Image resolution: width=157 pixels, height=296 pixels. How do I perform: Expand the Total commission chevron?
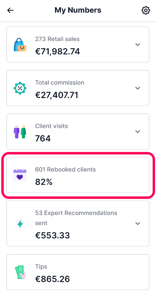point(138,88)
